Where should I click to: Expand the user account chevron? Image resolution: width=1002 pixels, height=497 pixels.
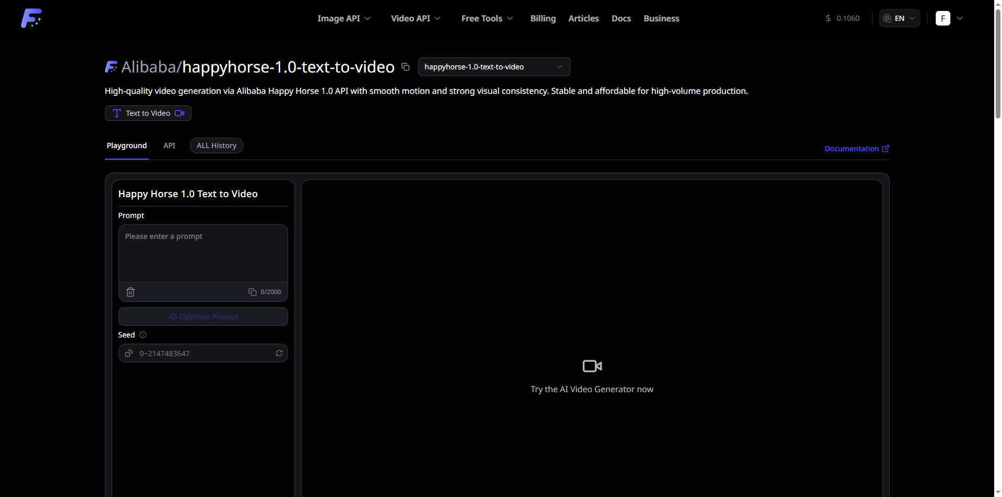[960, 18]
